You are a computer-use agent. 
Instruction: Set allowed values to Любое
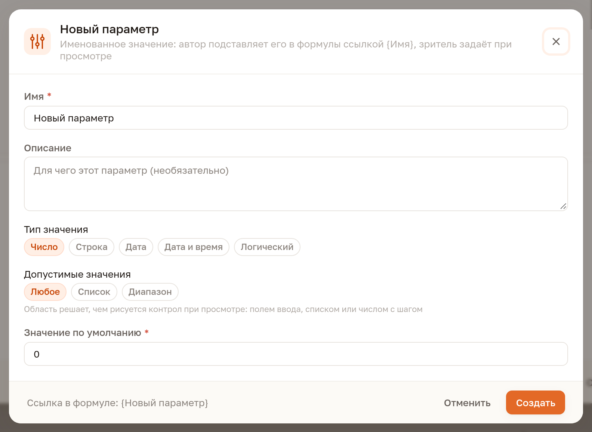45,292
